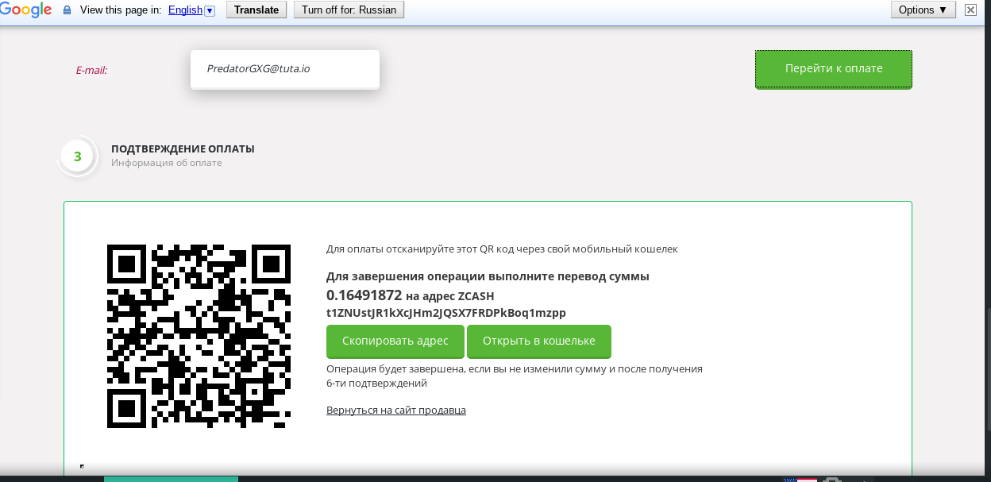The image size is (991, 482).
Task: Click the amount 0.16491872
Action: 364,295
